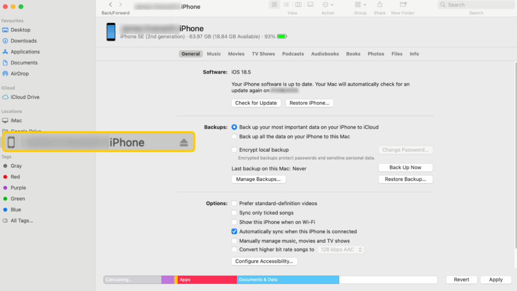This screenshot has width=517, height=291.
Task: Select backing up all data to this Mac
Action: 234,136
